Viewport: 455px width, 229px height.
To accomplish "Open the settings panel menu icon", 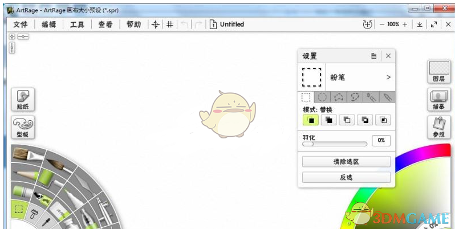I will pyautogui.click(x=373, y=56).
